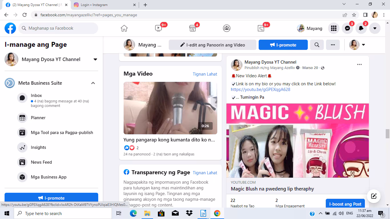Open the Chrome three-dot menu
The width and height of the screenshot is (390, 219).
[x=383, y=15]
